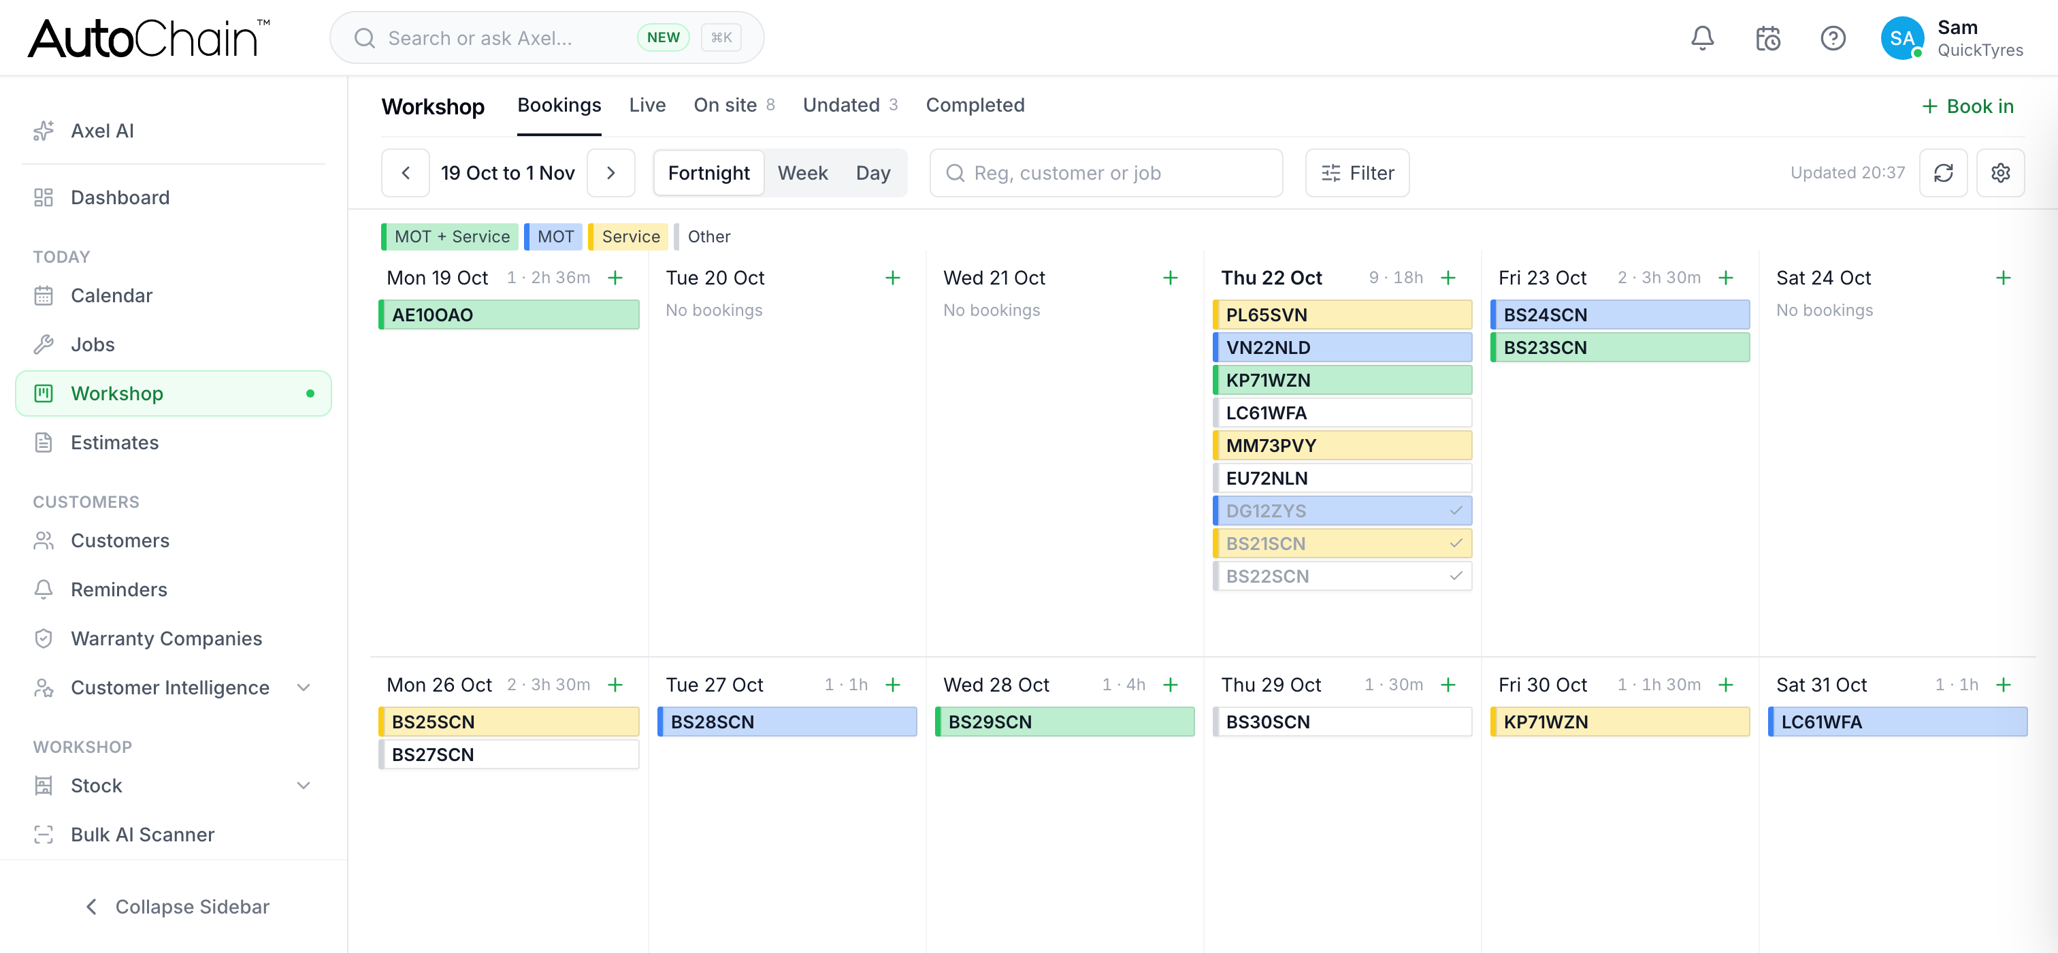The height and width of the screenshot is (953, 2058).
Task: Add booking on Mon 26 Oct
Action: coord(615,685)
